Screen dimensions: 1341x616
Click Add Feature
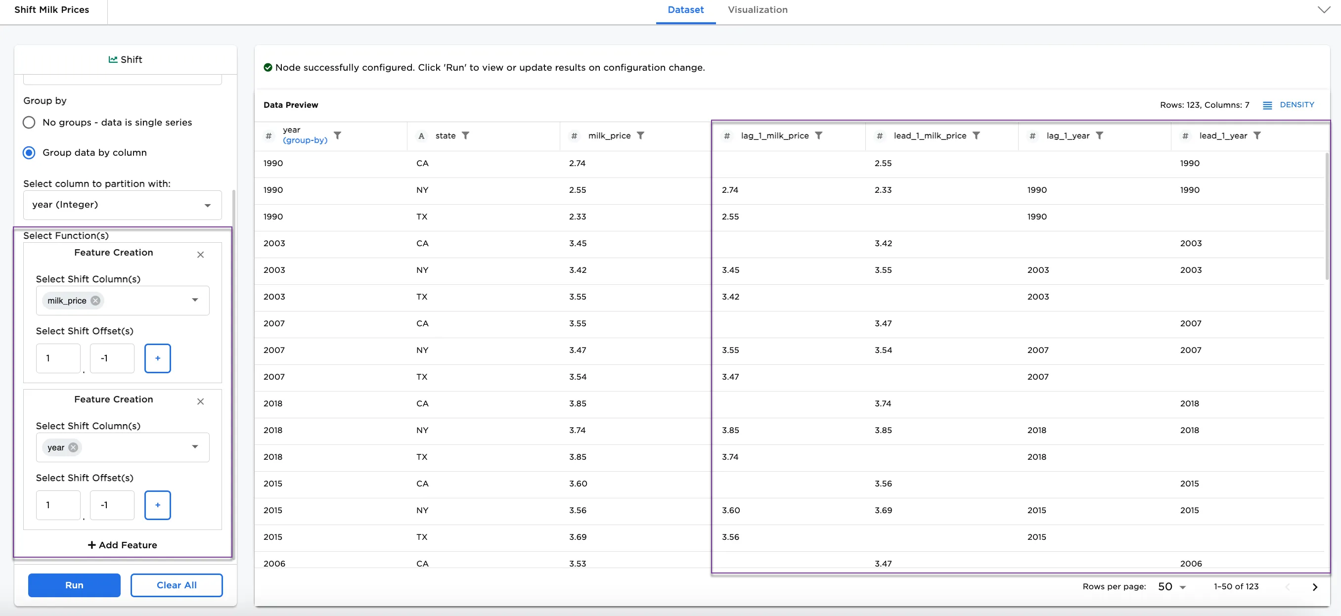coord(122,545)
